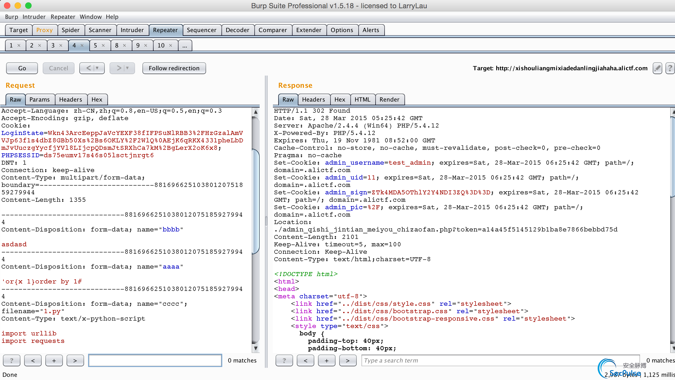
Task: Focus the request search input field
Action: click(x=155, y=360)
